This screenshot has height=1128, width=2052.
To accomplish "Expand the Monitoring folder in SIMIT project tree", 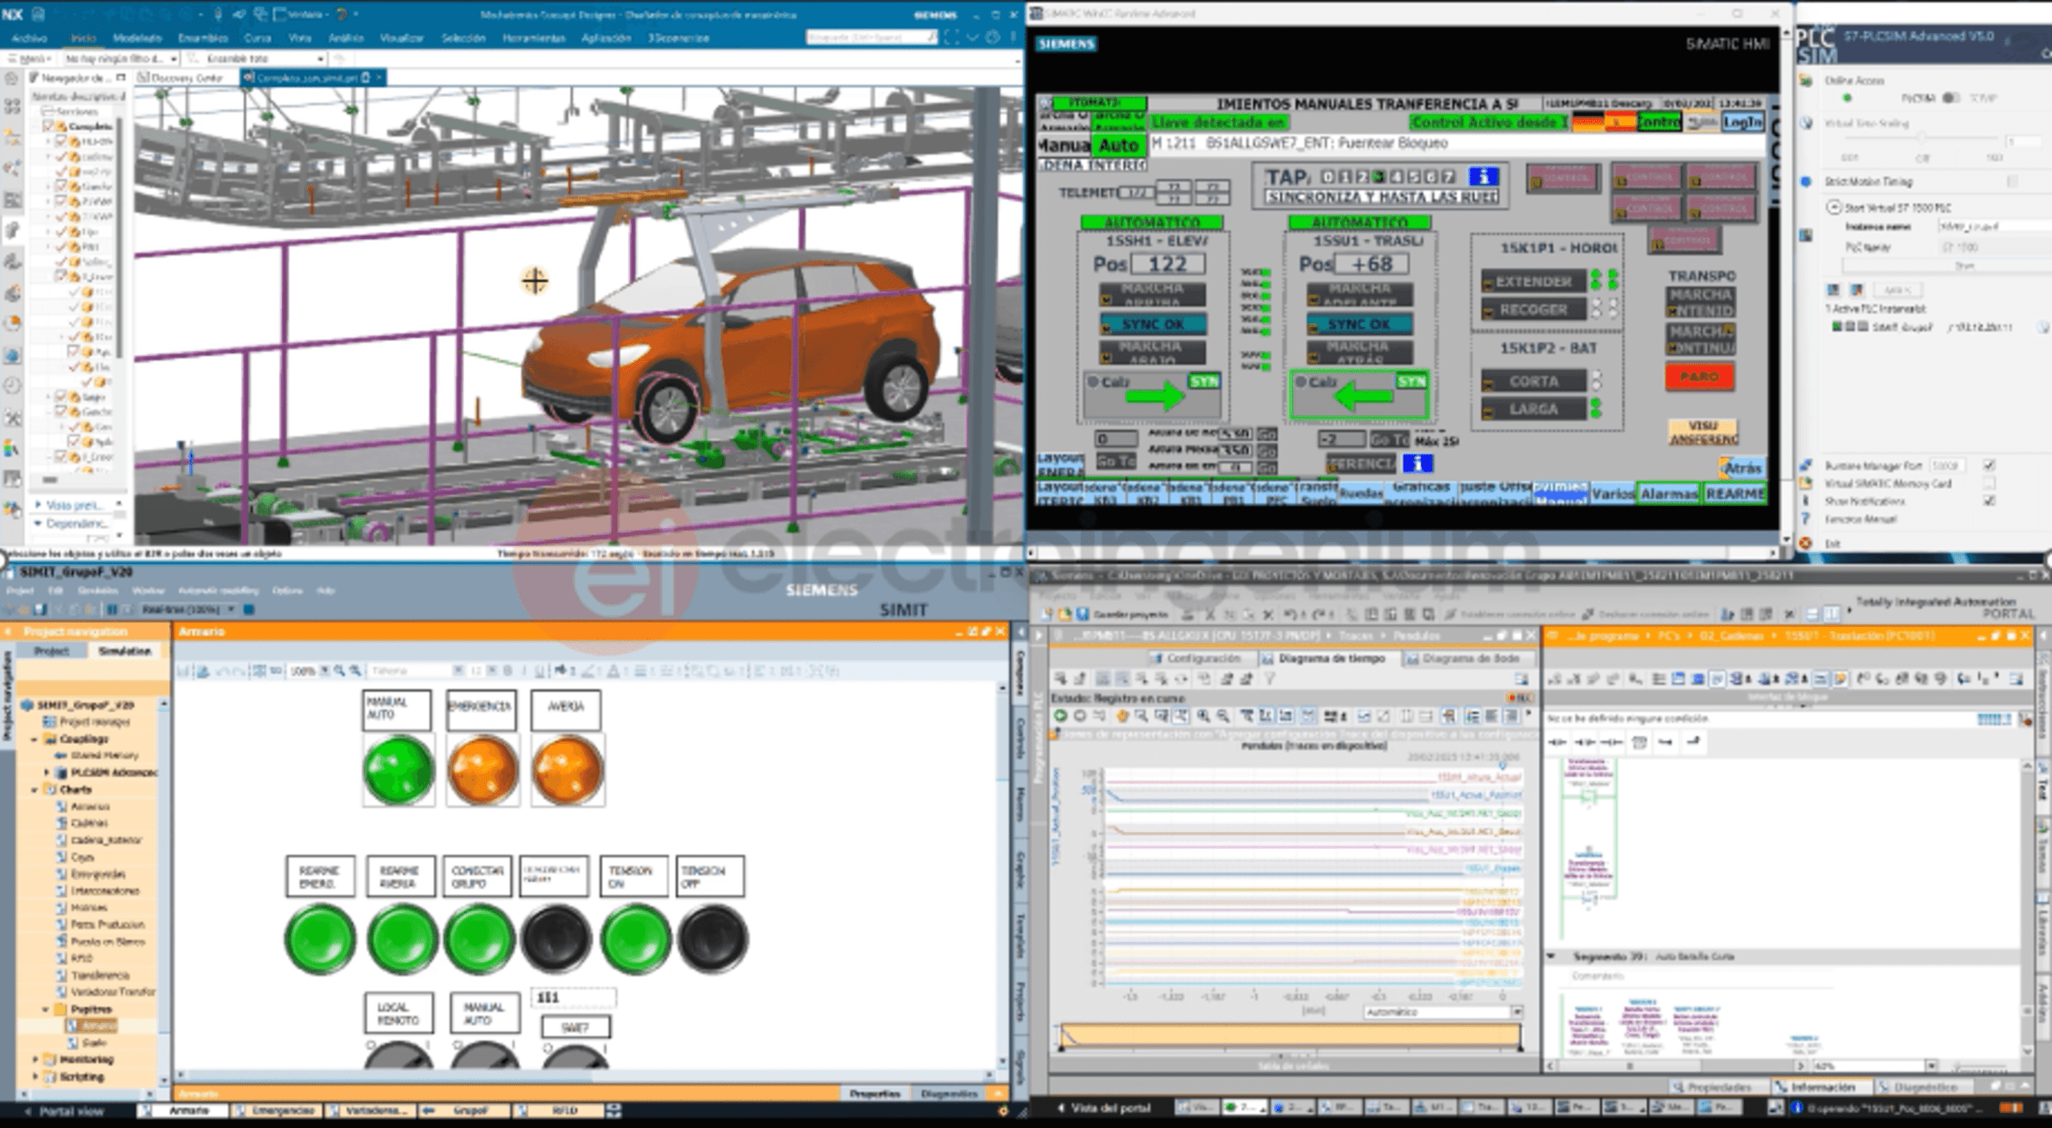I will 35,1059.
